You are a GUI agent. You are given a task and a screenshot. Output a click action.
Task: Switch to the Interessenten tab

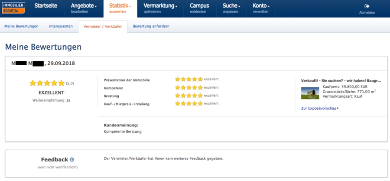point(61,26)
